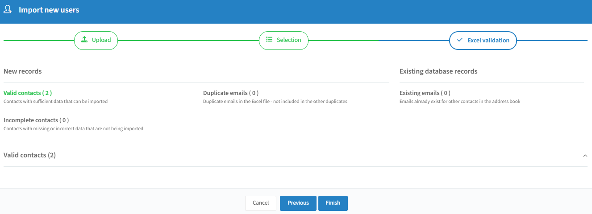Select Existing emails ( 0 )
This screenshot has height=214, width=592.
[x=425, y=93]
